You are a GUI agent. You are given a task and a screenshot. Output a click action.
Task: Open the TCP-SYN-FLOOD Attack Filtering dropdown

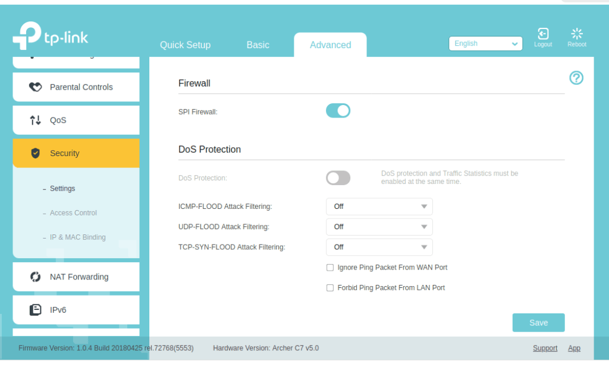[x=379, y=247]
